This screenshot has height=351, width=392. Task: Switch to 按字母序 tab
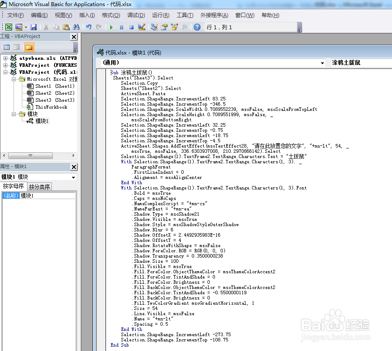pos(13,186)
